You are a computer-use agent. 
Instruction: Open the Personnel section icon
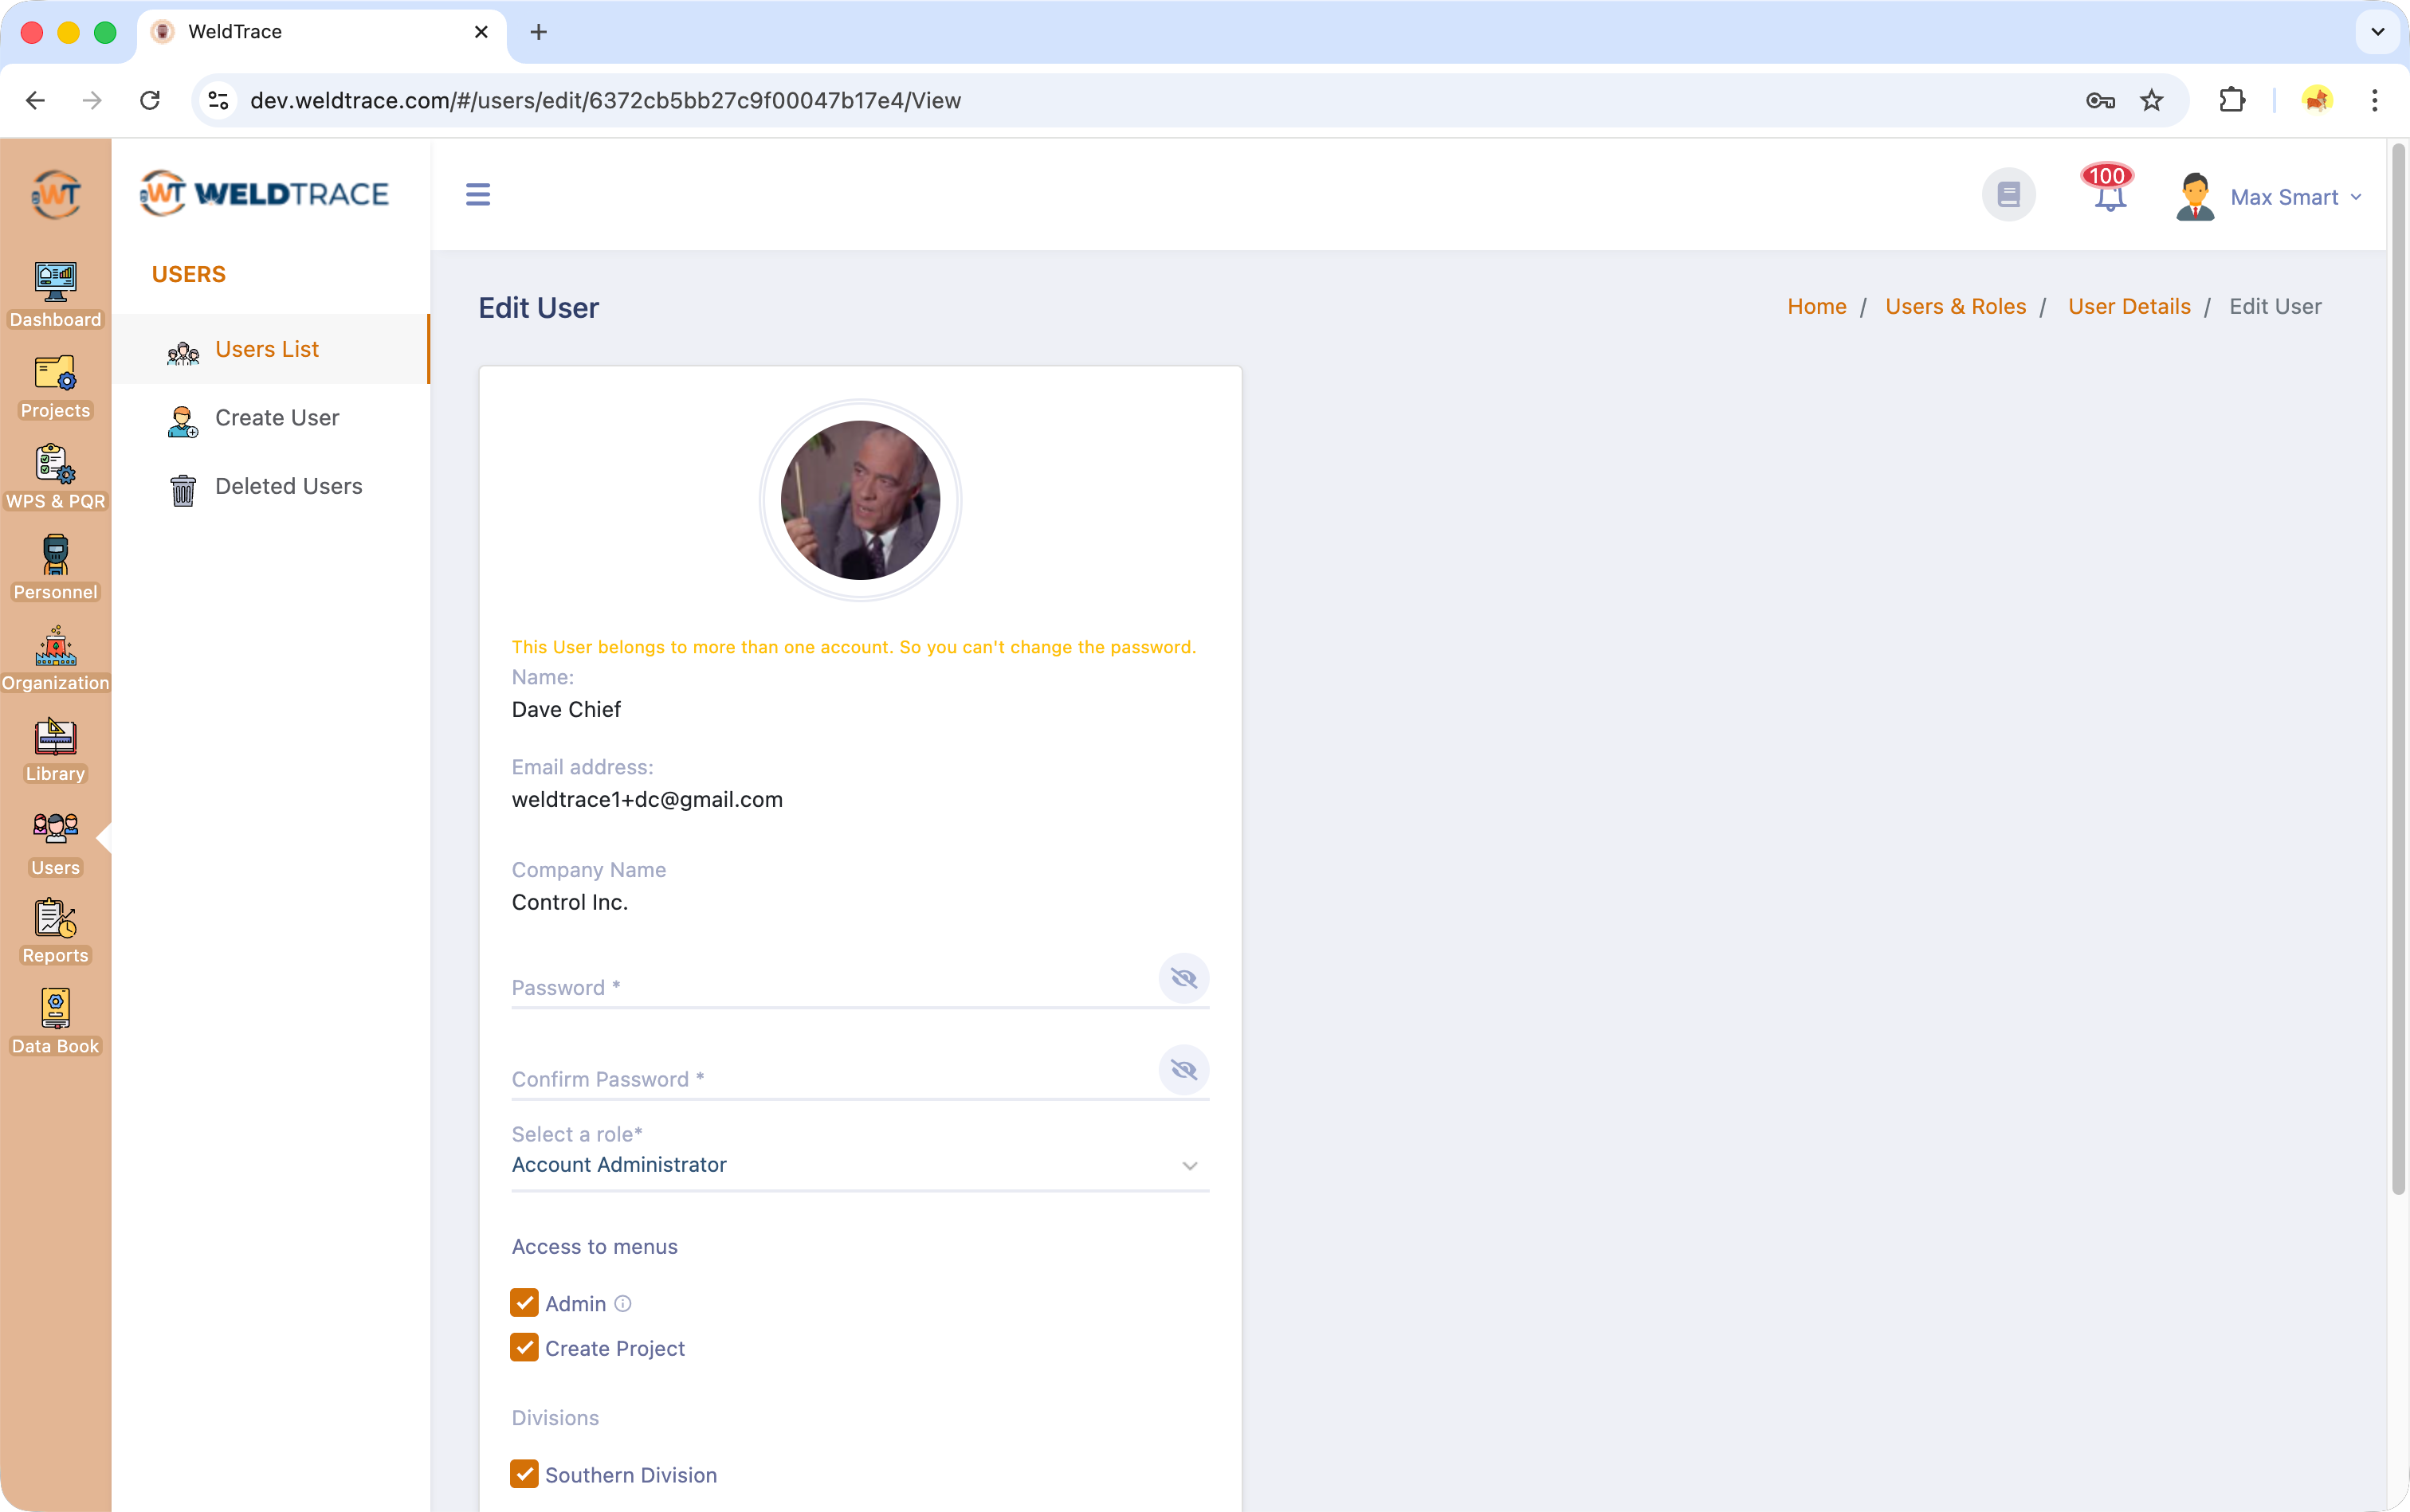tap(55, 567)
